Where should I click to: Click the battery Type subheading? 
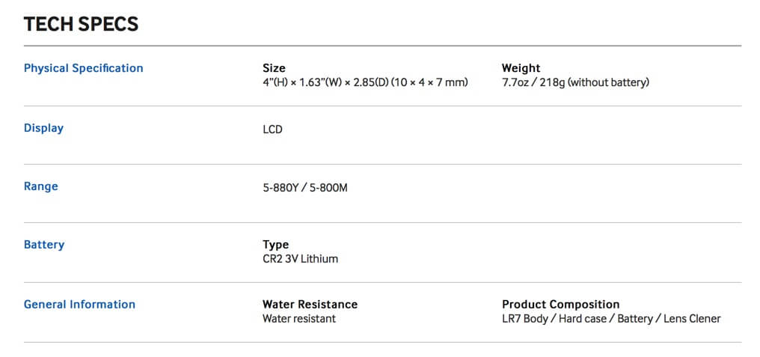click(x=276, y=245)
